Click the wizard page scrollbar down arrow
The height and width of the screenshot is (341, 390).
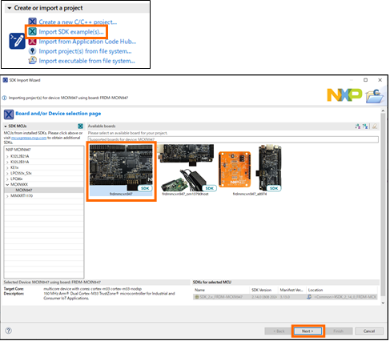tap(383, 303)
